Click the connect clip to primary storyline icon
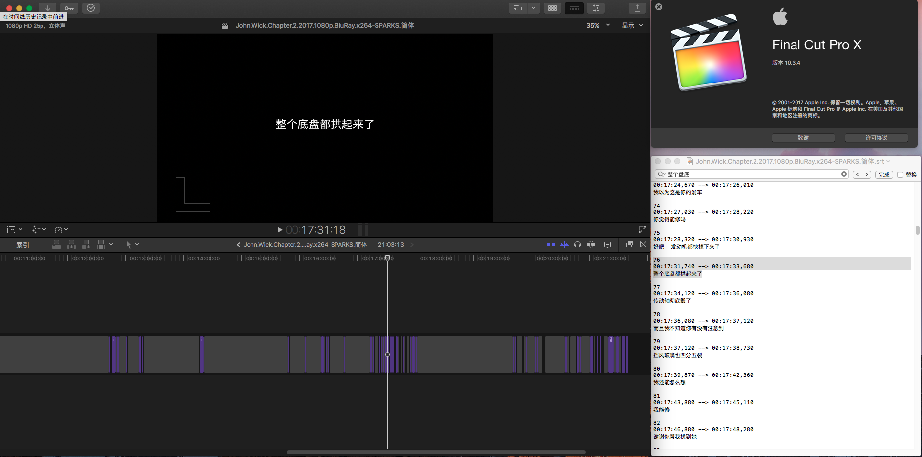 (x=57, y=244)
